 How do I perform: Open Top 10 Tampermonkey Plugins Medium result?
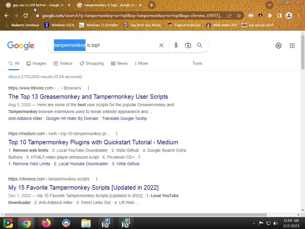[x=93, y=142]
